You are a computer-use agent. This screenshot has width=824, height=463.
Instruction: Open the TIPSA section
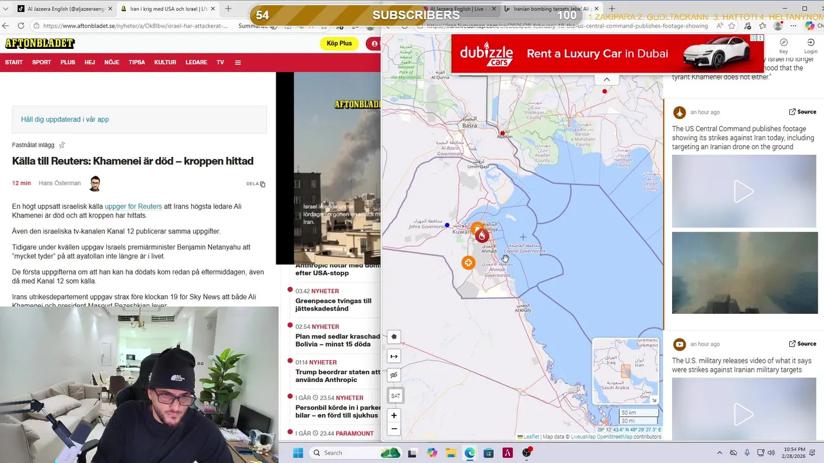click(136, 62)
